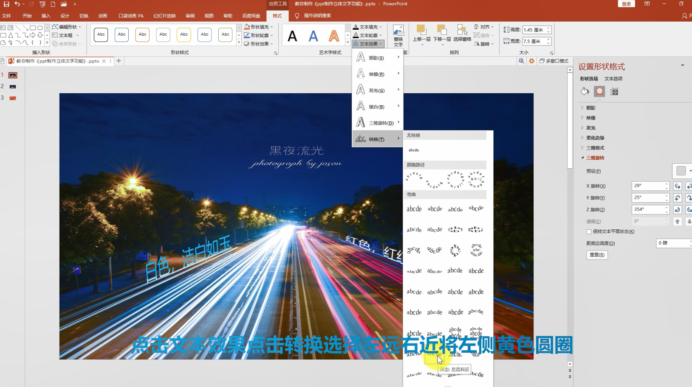Click the rotate icon beside Z rotation

coord(678,210)
